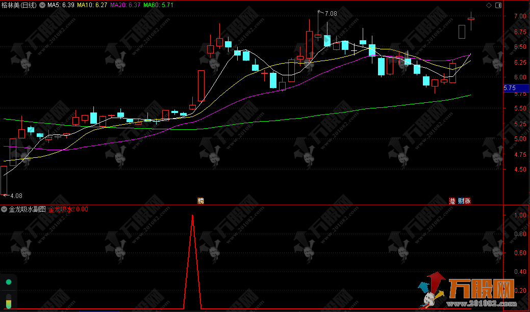Screen dimensions: 530x312
Task: Click the 5.25 price axis label
Action: click(520, 124)
